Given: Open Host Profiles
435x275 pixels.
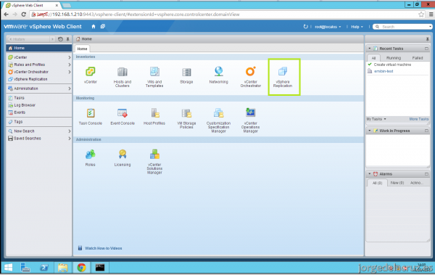Looking at the screenshot, I should (x=154, y=113).
